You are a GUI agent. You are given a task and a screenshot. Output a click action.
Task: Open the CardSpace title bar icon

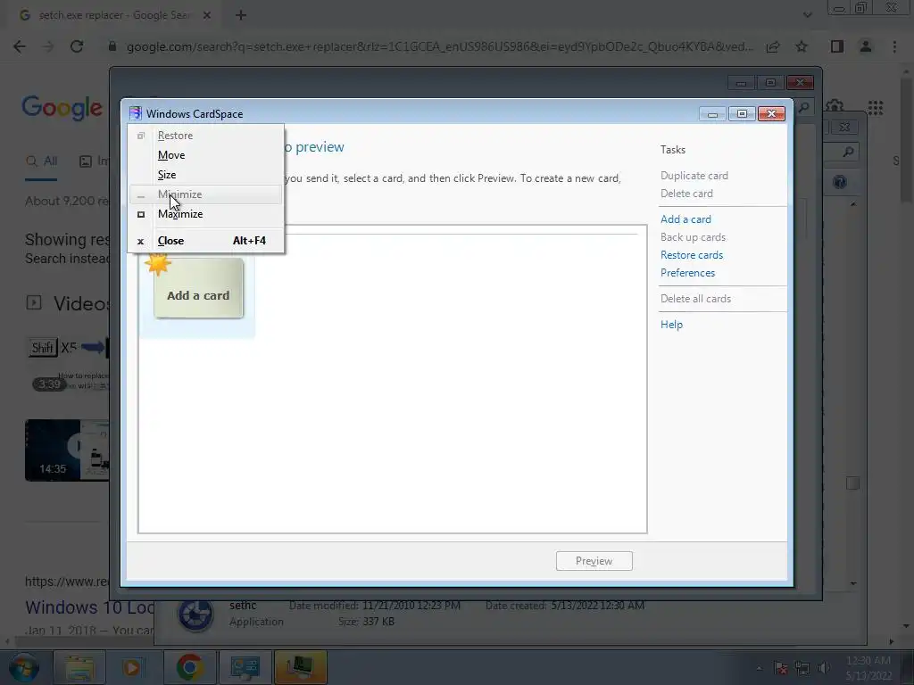pyautogui.click(x=136, y=113)
